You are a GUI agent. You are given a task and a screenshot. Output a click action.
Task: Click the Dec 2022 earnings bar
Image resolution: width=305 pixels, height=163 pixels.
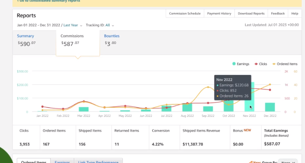pyautogui.click(x=270, y=107)
